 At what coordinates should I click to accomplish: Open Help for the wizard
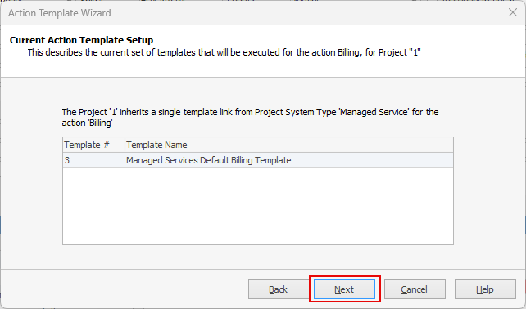[485, 289]
